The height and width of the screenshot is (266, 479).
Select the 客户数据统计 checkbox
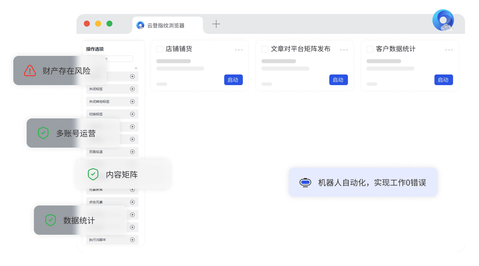(370, 49)
